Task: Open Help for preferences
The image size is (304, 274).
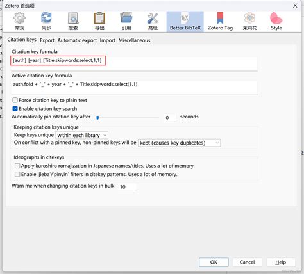Action: [x=281, y=262]
